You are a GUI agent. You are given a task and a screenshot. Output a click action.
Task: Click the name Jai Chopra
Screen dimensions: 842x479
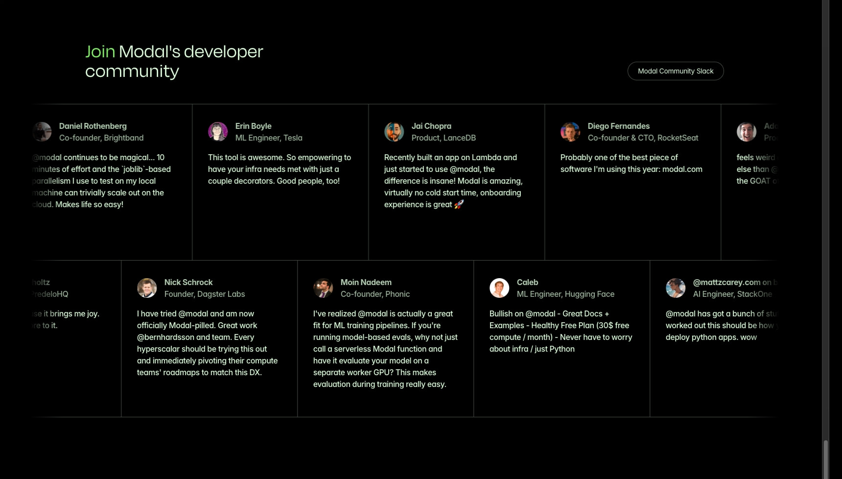point(431,126)
